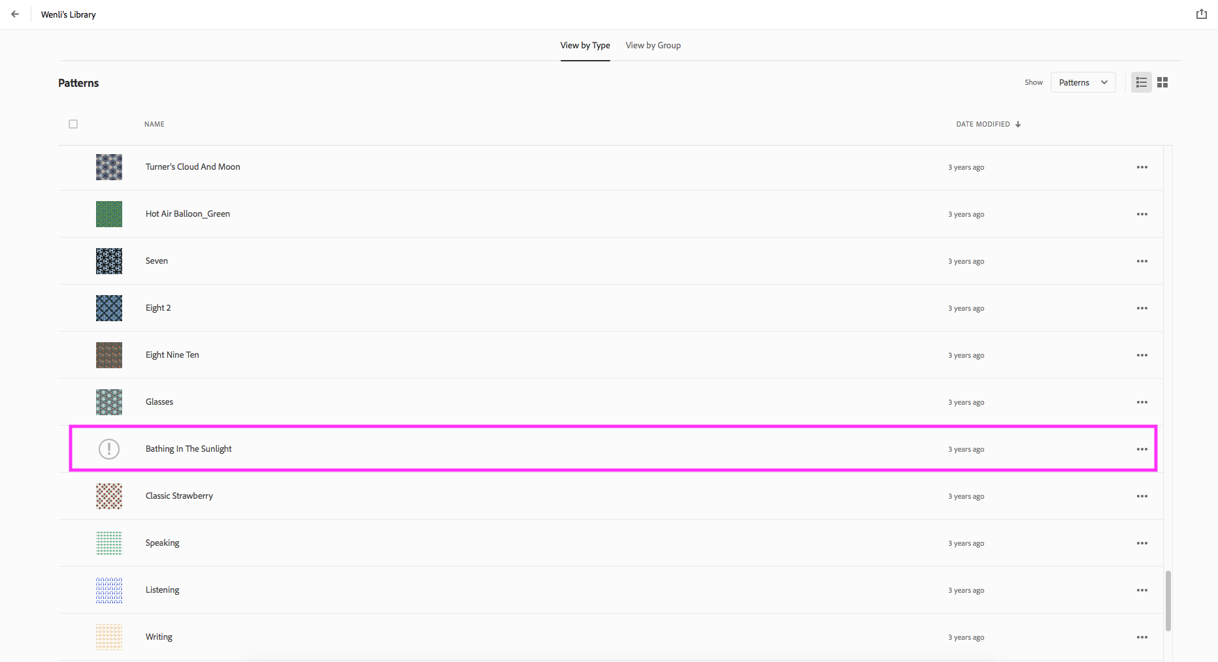Image resolution: width=1218 pixels, height=662 pixels.
Task: Open more options for Eight Nine Ten
Action: pos(1142,355)
